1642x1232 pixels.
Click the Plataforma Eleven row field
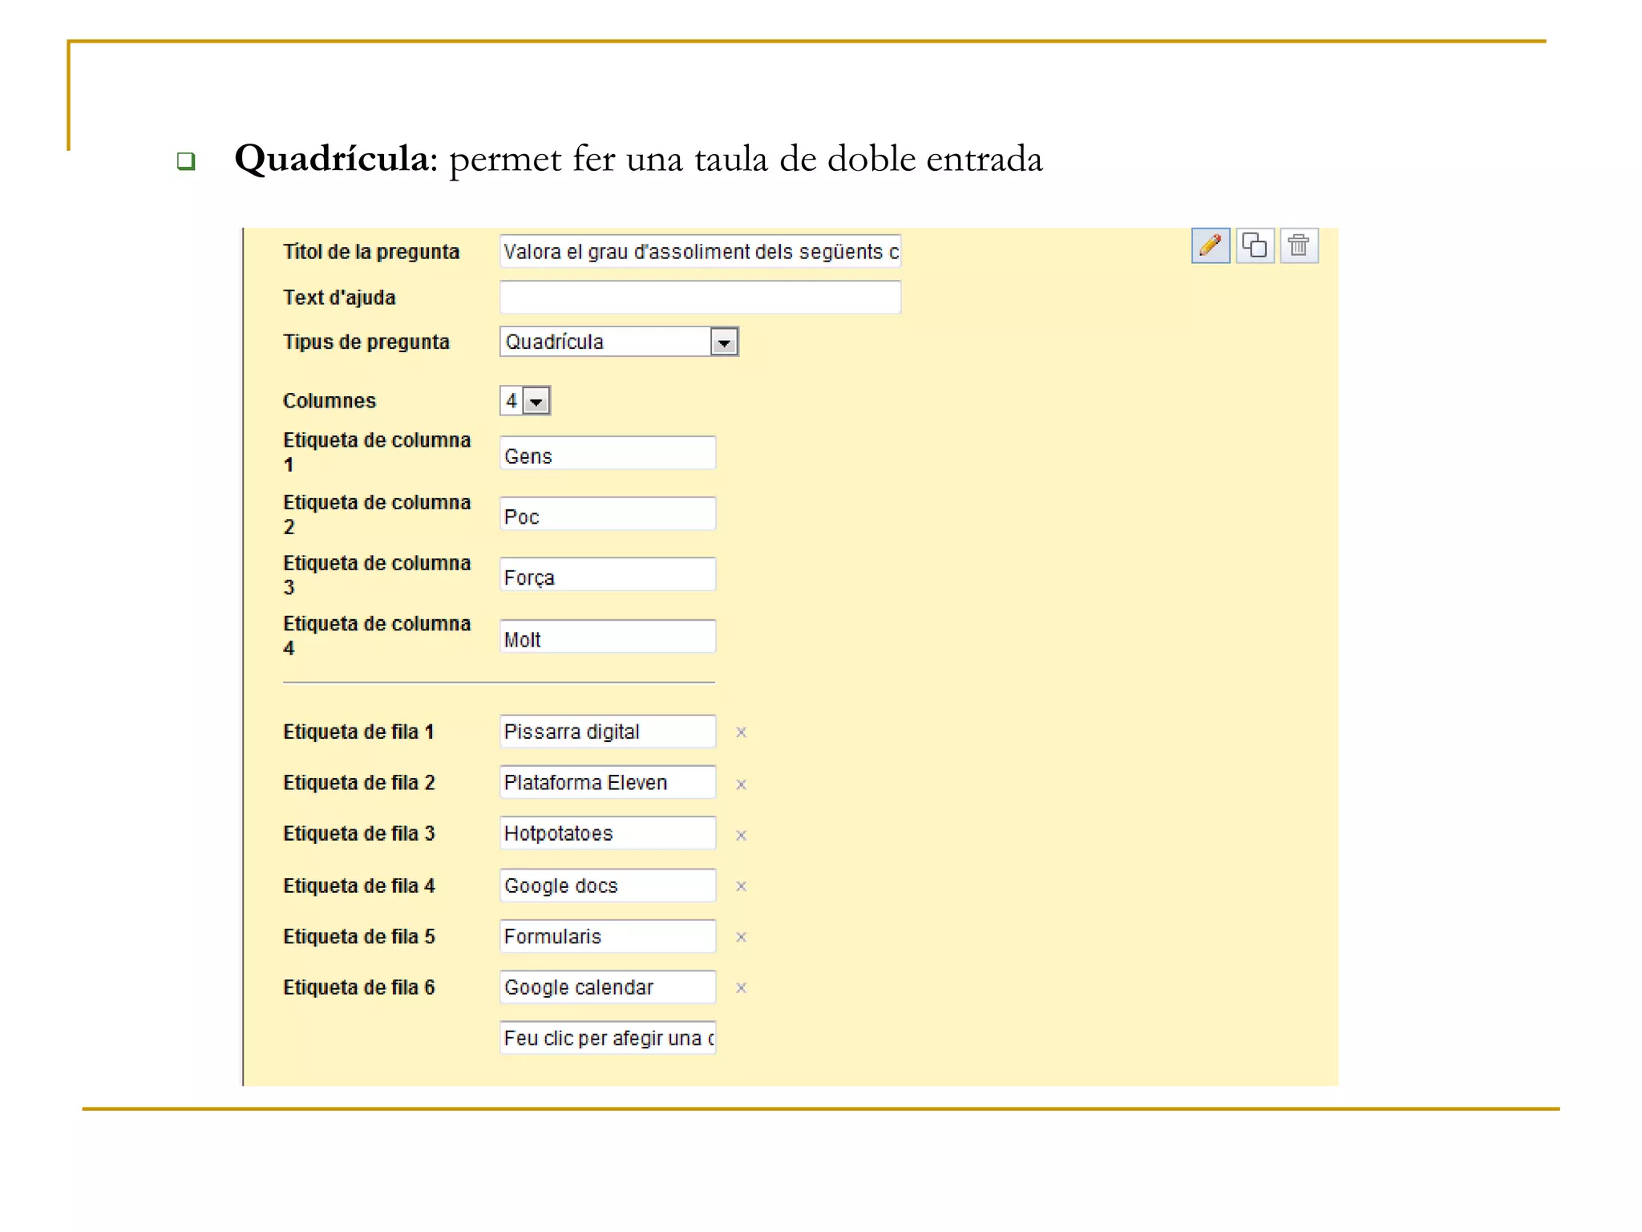click(x=607, y=782)
